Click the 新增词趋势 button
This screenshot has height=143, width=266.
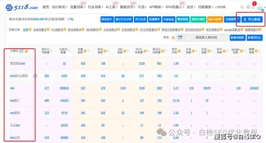tap(238, 38)
